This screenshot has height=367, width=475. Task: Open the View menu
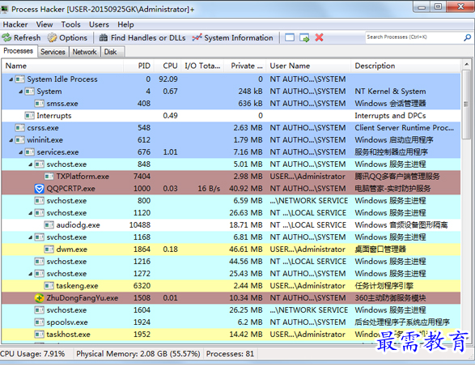click(45, 24)
